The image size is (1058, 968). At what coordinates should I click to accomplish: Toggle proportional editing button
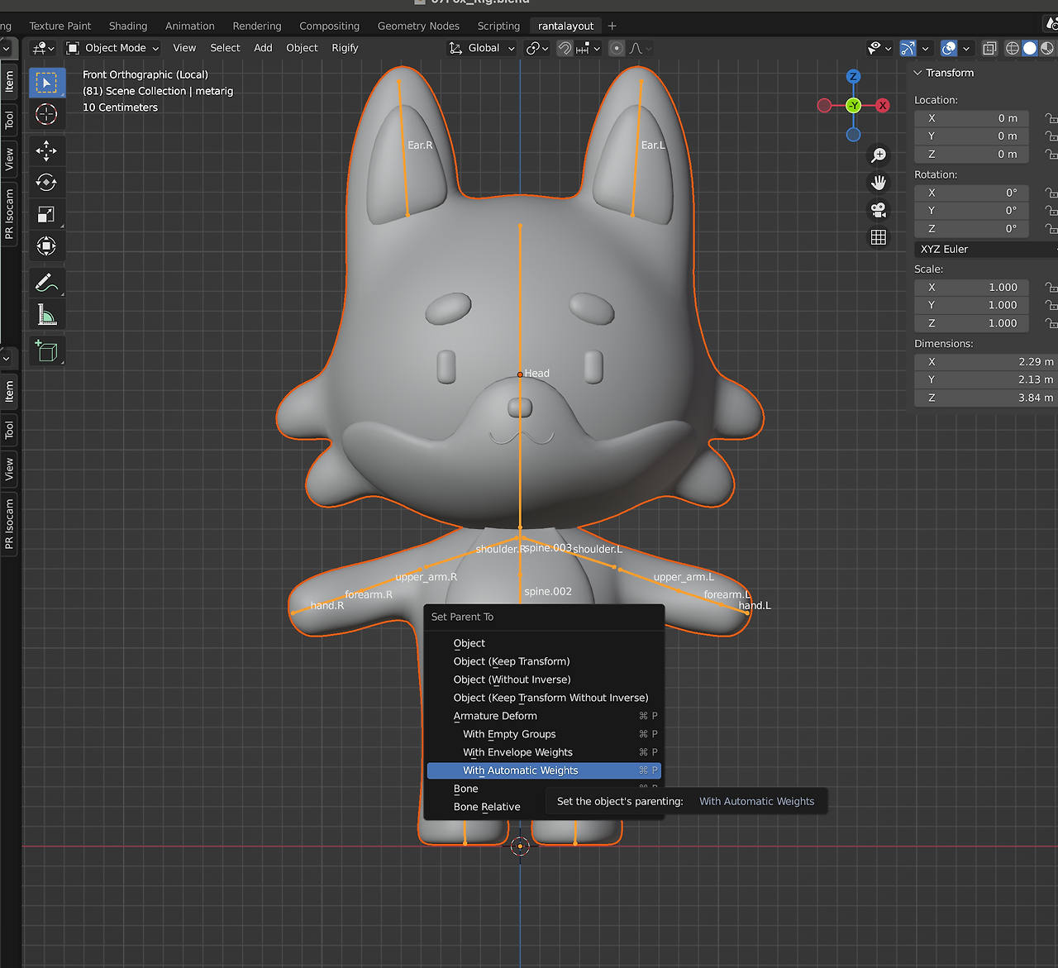616,48
